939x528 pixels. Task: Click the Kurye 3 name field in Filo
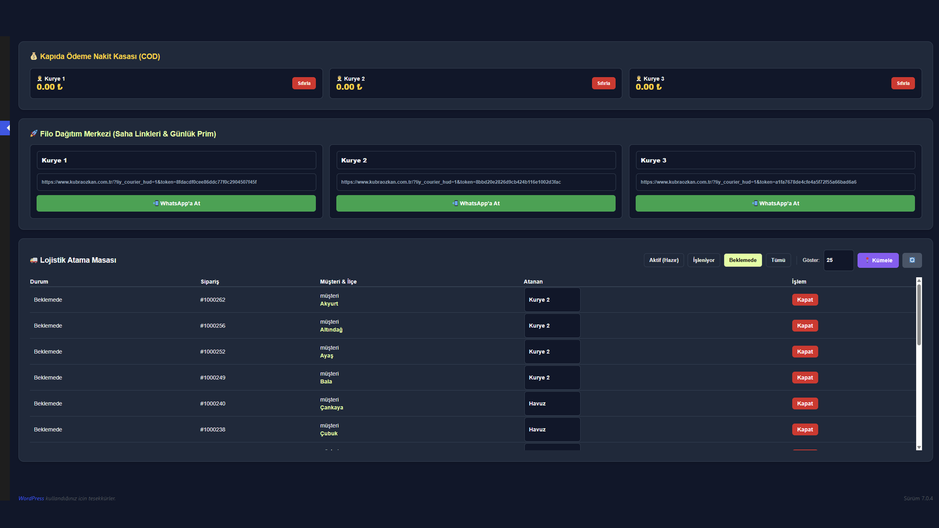pyautogui.click(x=775, y=160)
